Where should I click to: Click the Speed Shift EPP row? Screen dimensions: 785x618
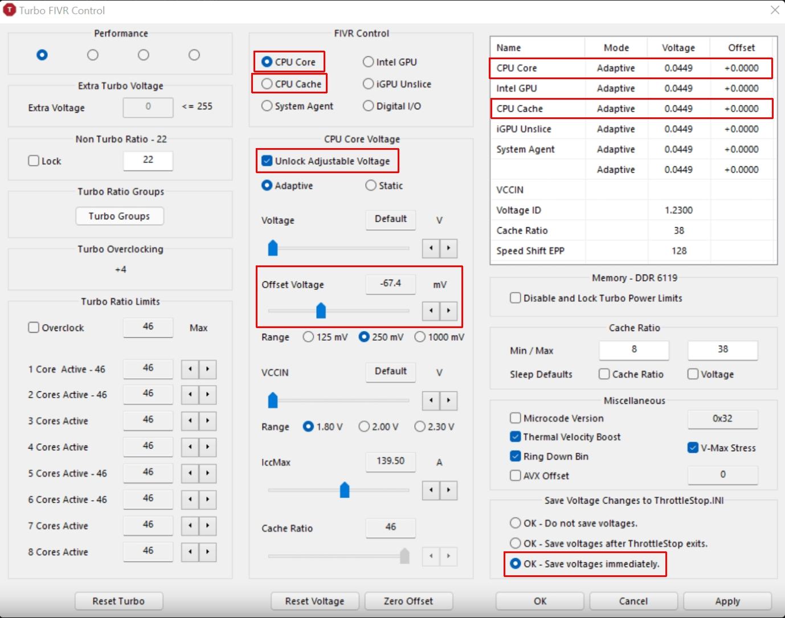pos(631,251)
